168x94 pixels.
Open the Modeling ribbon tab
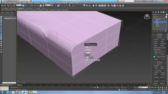coord(5,8)
